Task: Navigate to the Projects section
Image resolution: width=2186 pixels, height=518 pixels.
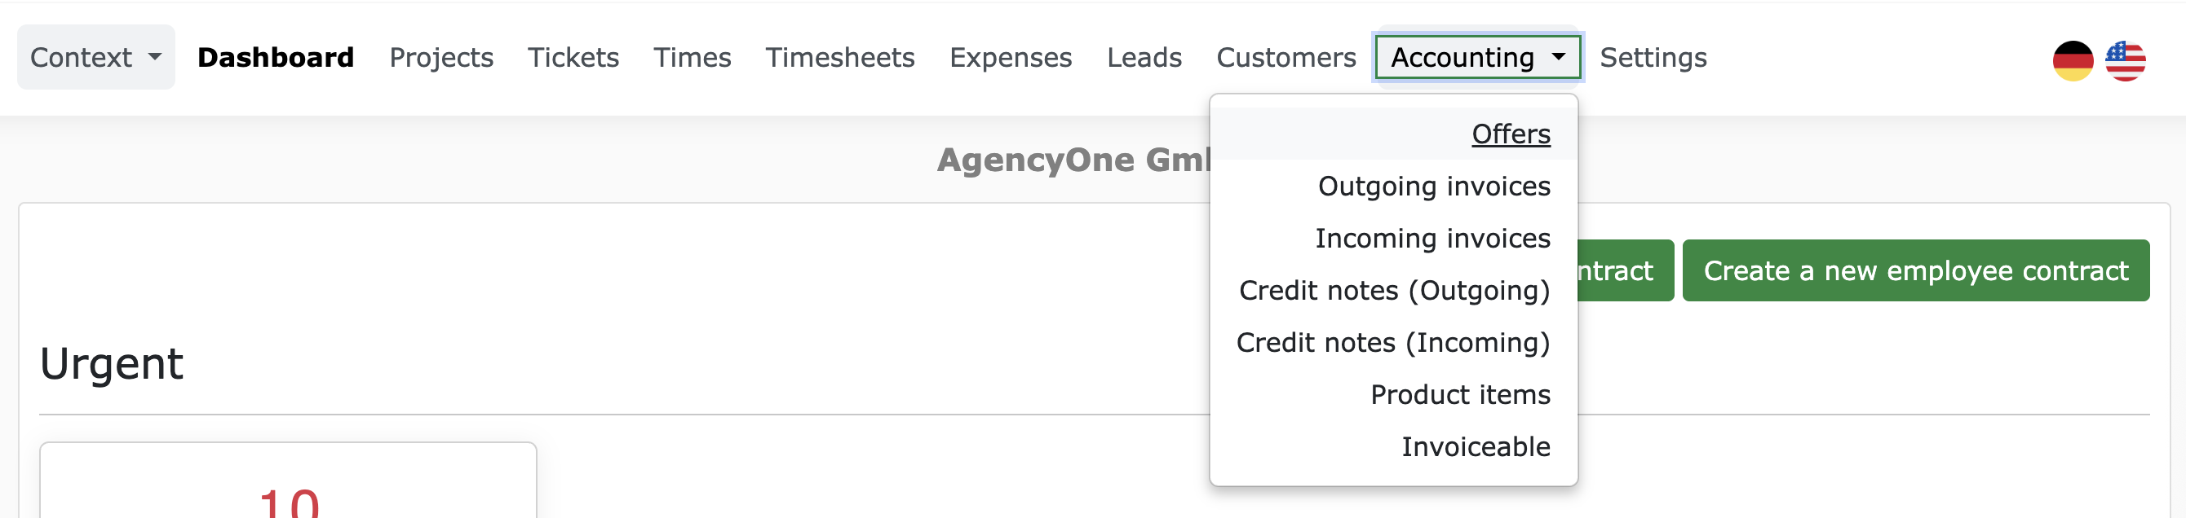Action: tap(441, 59)
